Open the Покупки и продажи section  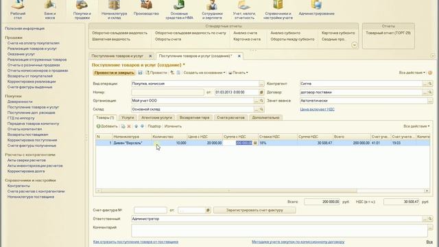82,10
